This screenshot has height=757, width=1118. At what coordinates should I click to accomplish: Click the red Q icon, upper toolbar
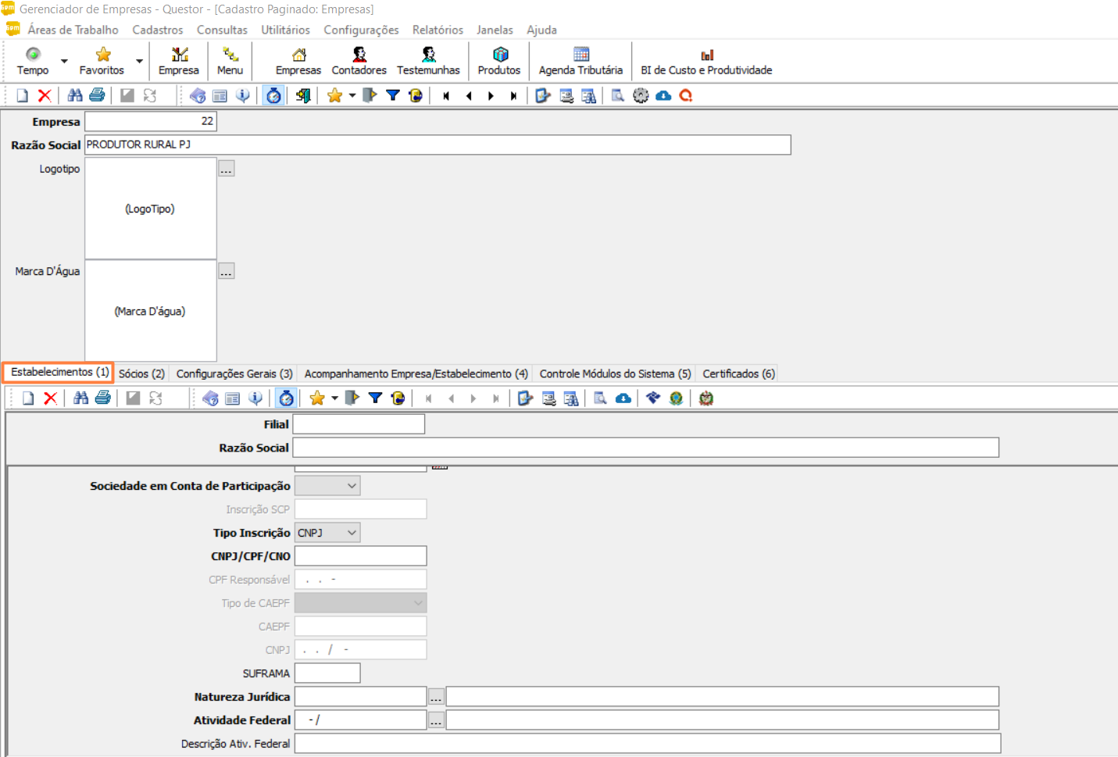tap(686, 95)
